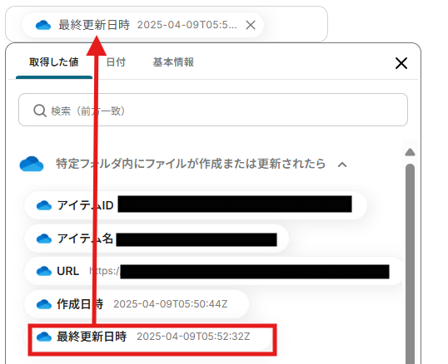
Task: Click OneDrive cloud icon in the top chip
Action: pyautogui.click(x=43, y=25)
